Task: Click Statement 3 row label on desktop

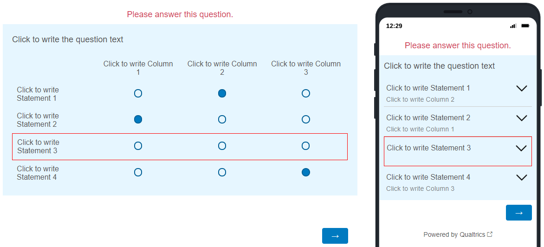Action: [x=38, y=146]
